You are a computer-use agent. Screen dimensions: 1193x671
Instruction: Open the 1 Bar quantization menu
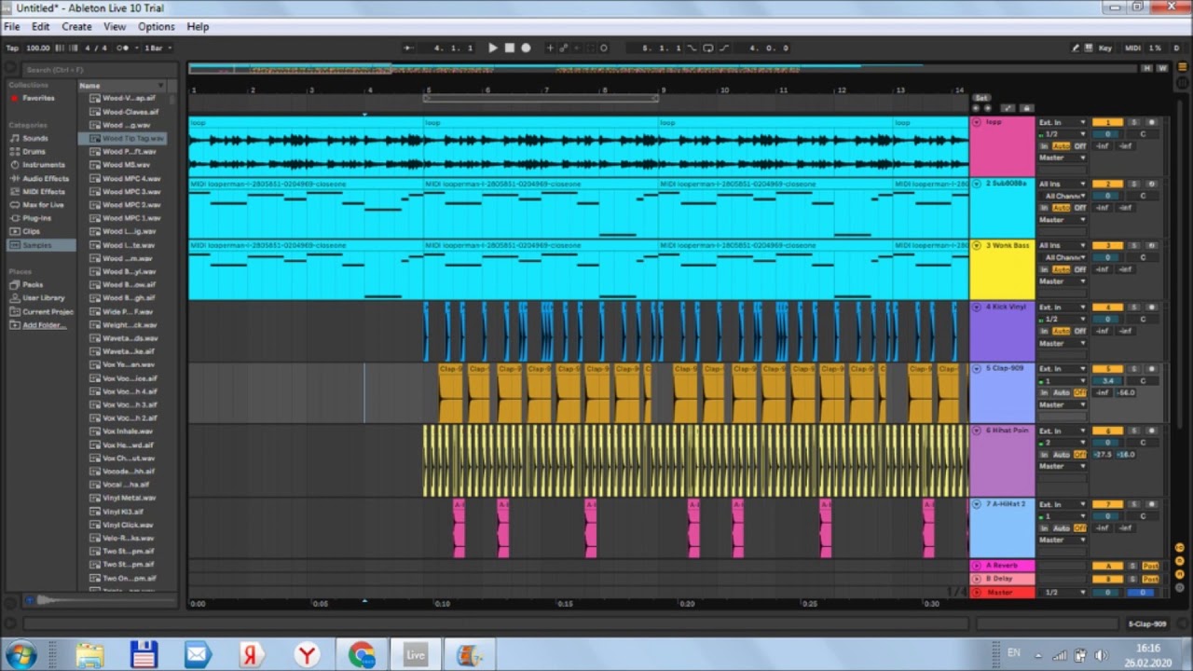157,48
